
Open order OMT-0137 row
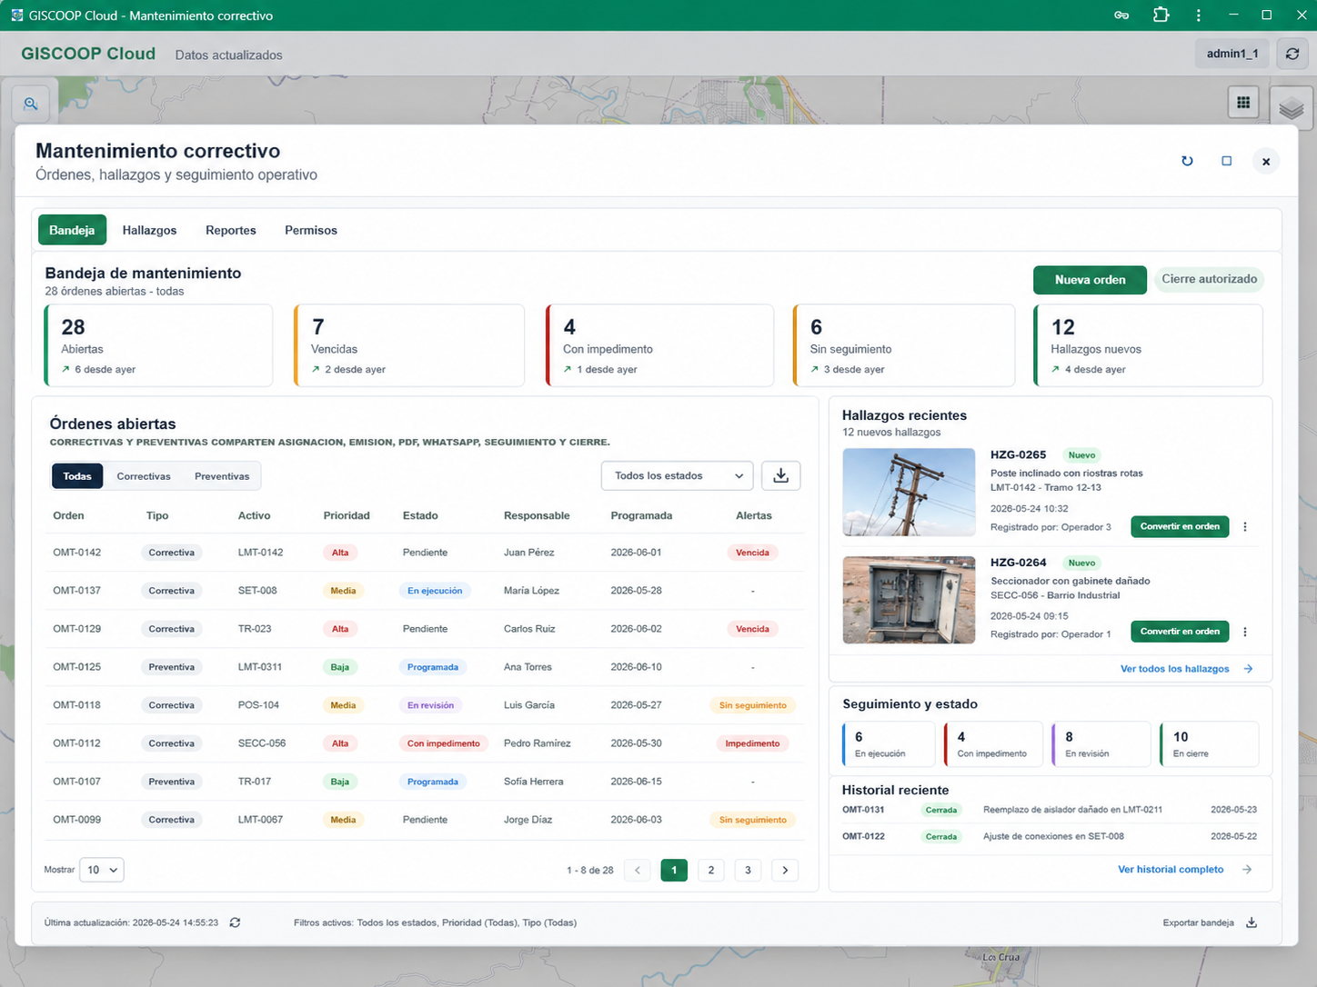pos(427,591)
